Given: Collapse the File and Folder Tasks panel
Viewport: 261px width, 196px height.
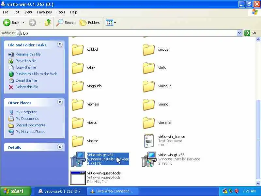Looking at the screenshot, I should [x=60, y=44].
